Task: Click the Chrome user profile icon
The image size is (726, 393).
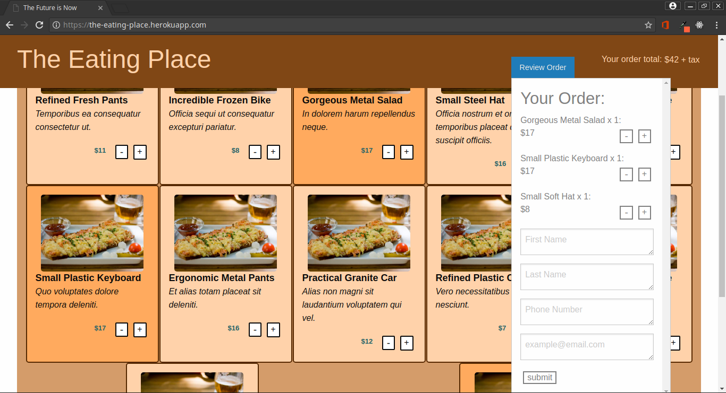Action: coord(673,6)
